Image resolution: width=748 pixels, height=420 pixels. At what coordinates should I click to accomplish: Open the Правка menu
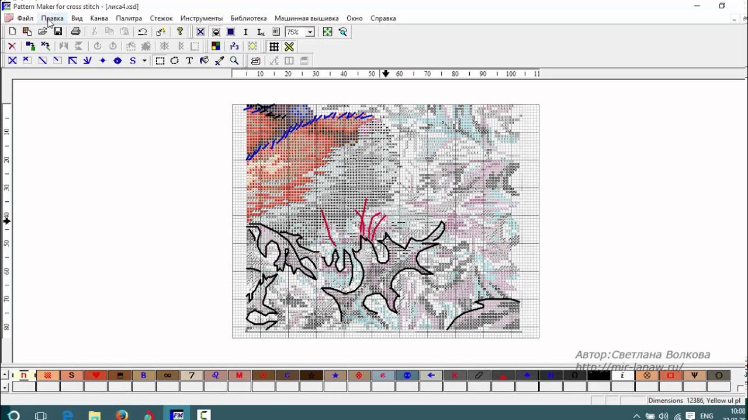pos(52,18)
